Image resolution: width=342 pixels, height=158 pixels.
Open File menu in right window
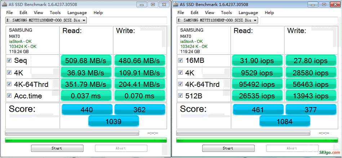(181, 13)
